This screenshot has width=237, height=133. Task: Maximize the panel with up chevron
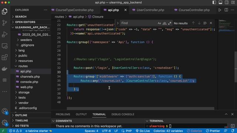pos(226,114)
